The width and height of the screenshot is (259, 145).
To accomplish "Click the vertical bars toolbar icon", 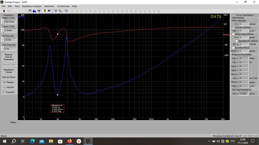I will tap(30, 11).
